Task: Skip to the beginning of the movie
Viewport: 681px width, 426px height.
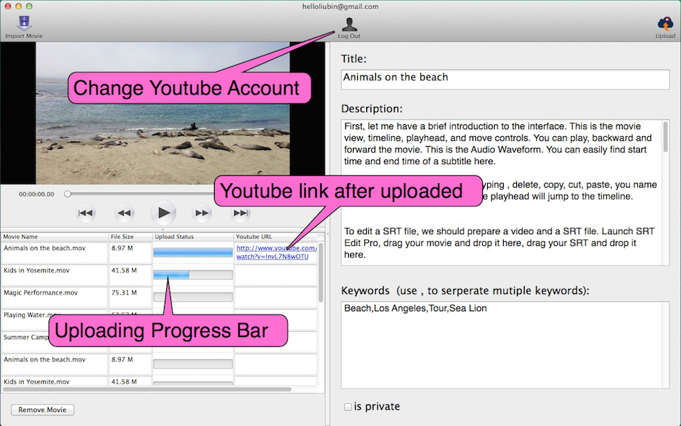Action: point(85,213)
